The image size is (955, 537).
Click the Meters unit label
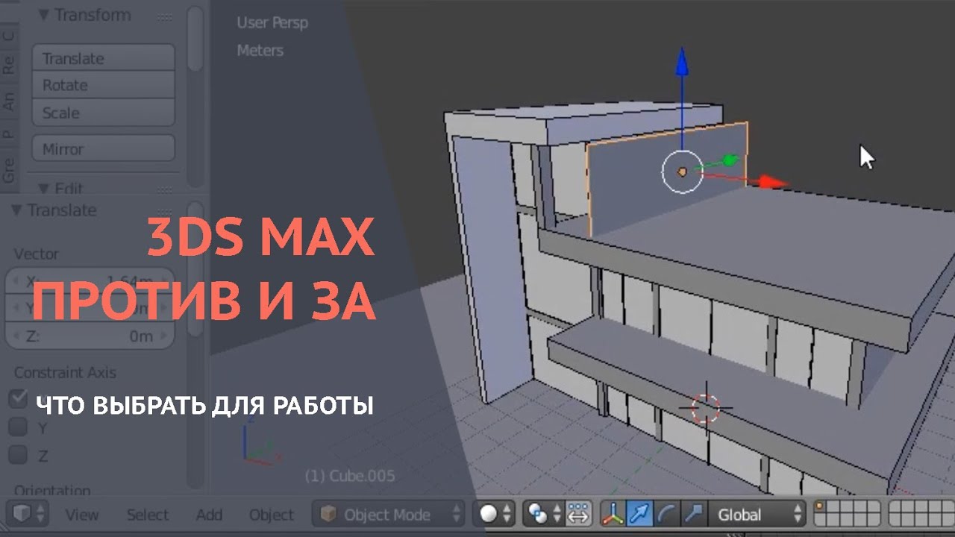point(260,51)
